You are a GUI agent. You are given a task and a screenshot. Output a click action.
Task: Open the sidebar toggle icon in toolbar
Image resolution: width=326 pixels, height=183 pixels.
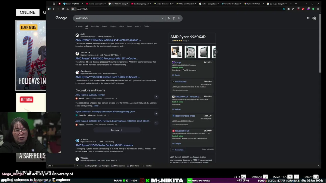click(49, 9)
